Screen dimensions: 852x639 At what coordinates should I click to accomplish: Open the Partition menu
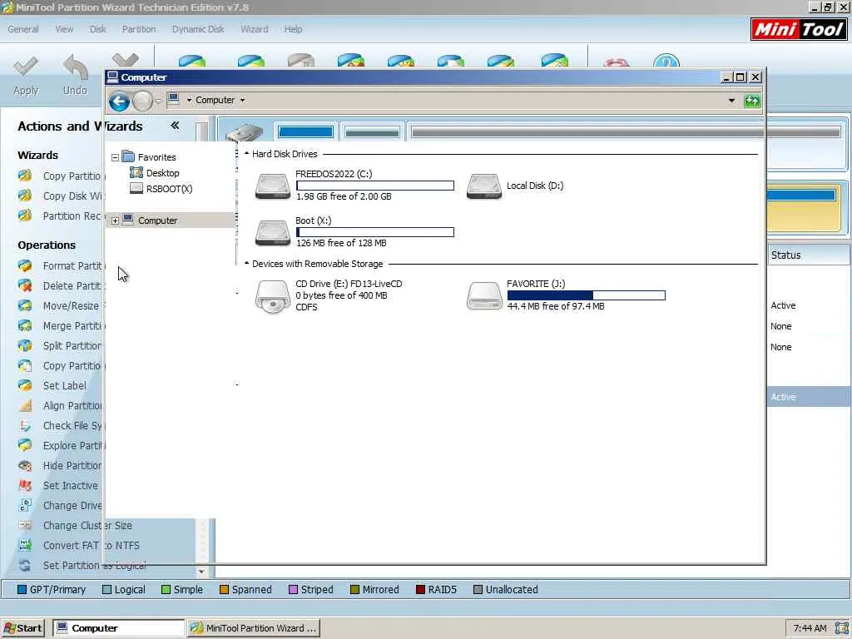click(139, 29)
